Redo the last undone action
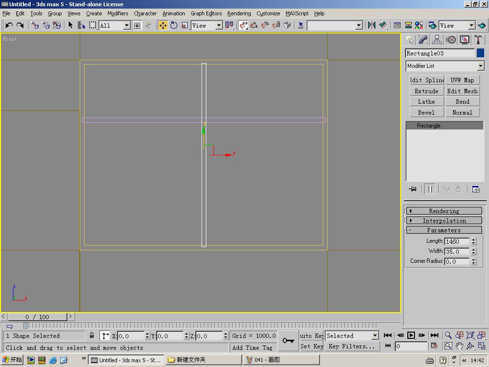Image resolution: width=489 pixels, height=367 pixels. (20, 25)
